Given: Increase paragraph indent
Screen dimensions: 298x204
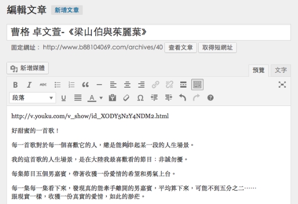Looking at the screenshot, I should point(168,98).
